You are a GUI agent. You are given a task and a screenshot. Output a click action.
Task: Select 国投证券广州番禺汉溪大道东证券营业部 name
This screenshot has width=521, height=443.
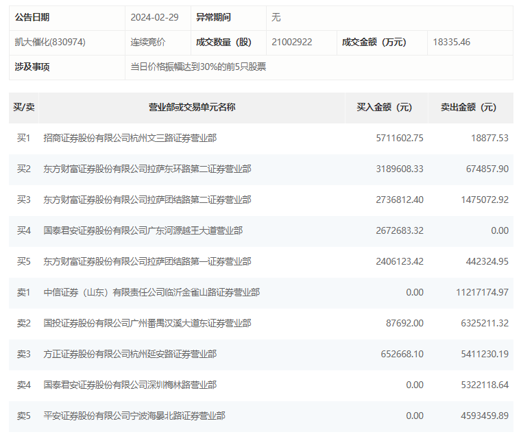click(147, 324)
